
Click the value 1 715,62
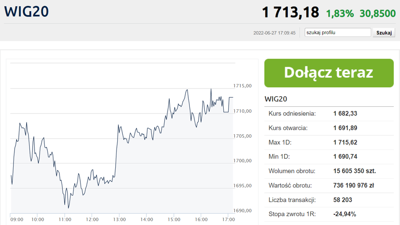pyautogui.click(x=345, y=142)
